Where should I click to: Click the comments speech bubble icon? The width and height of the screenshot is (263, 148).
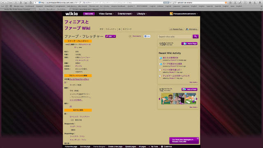click(x=130, y=36)
